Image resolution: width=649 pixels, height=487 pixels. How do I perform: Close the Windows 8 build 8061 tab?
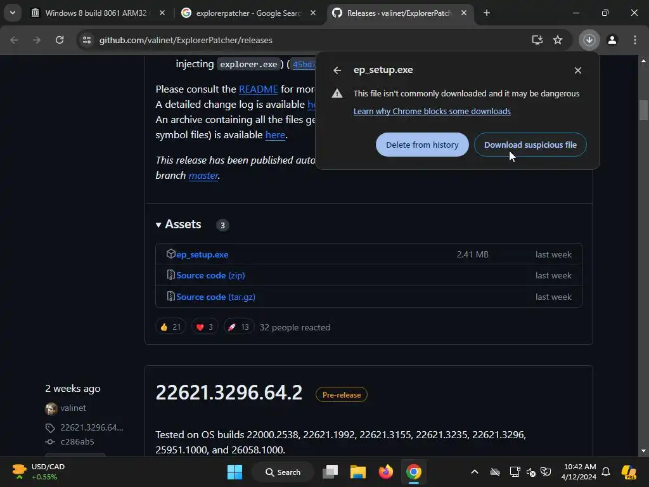[162, 13]
